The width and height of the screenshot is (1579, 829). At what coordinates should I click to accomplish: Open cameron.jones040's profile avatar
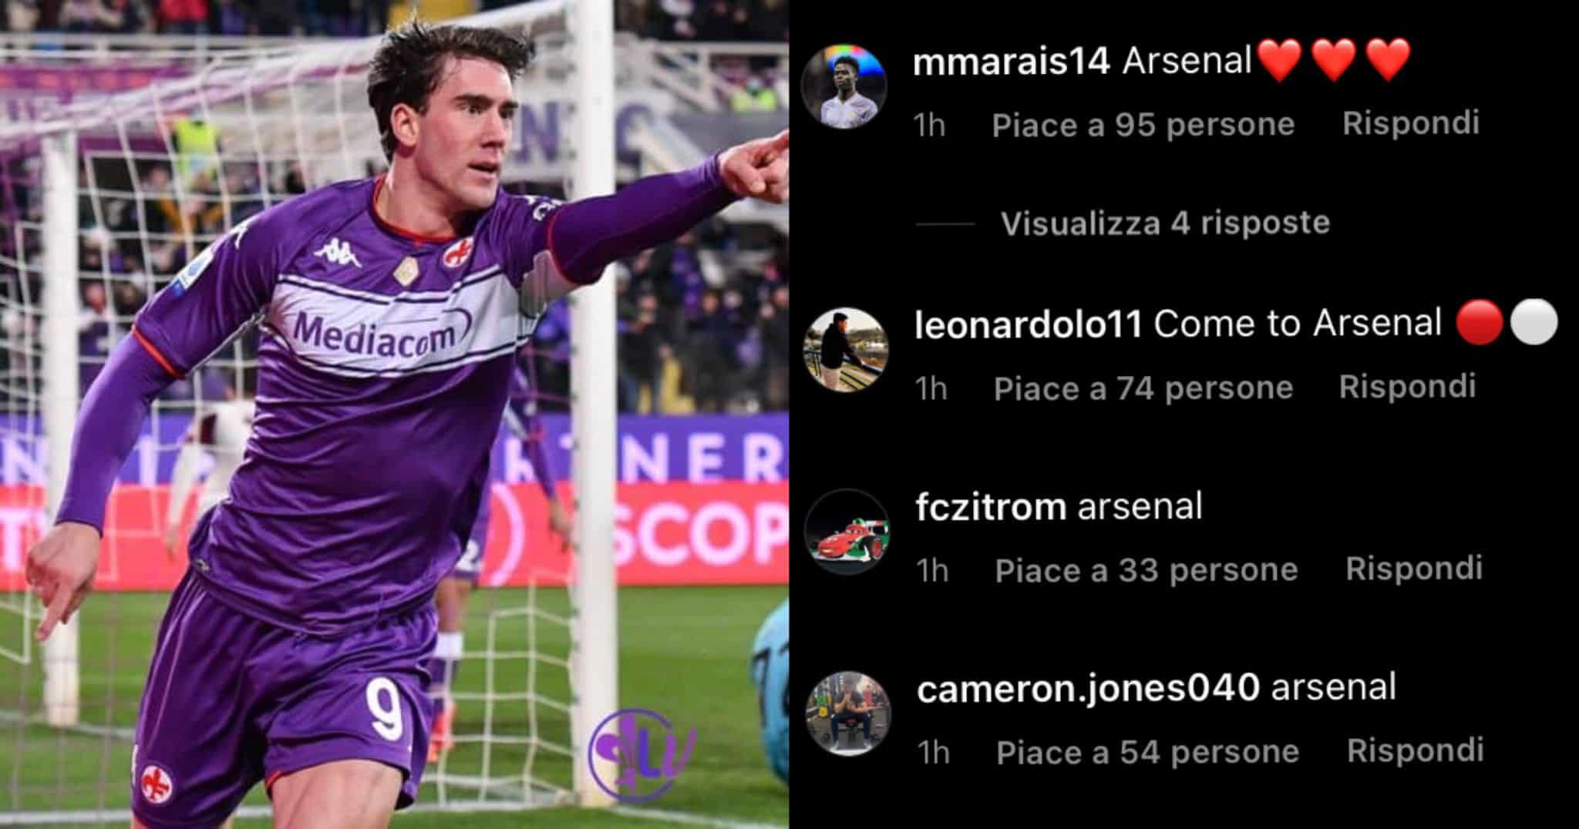tap(848, 713)
